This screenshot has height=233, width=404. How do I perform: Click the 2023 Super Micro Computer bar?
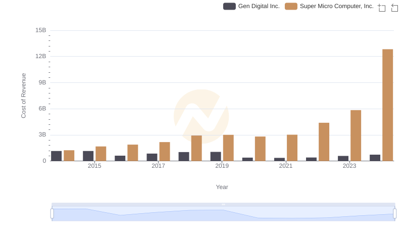tap(356, 135)
